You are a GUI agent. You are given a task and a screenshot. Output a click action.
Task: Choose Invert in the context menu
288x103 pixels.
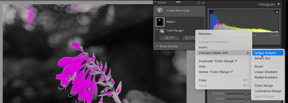(203, 47)
